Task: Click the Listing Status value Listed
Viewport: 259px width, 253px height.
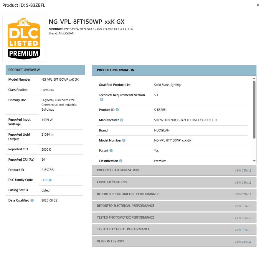Action: 45,190
